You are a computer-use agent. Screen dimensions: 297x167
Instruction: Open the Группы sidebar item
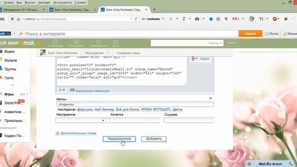(10, 69)
